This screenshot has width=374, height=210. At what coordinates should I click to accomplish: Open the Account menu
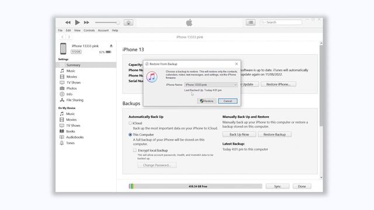pos(103,30)
